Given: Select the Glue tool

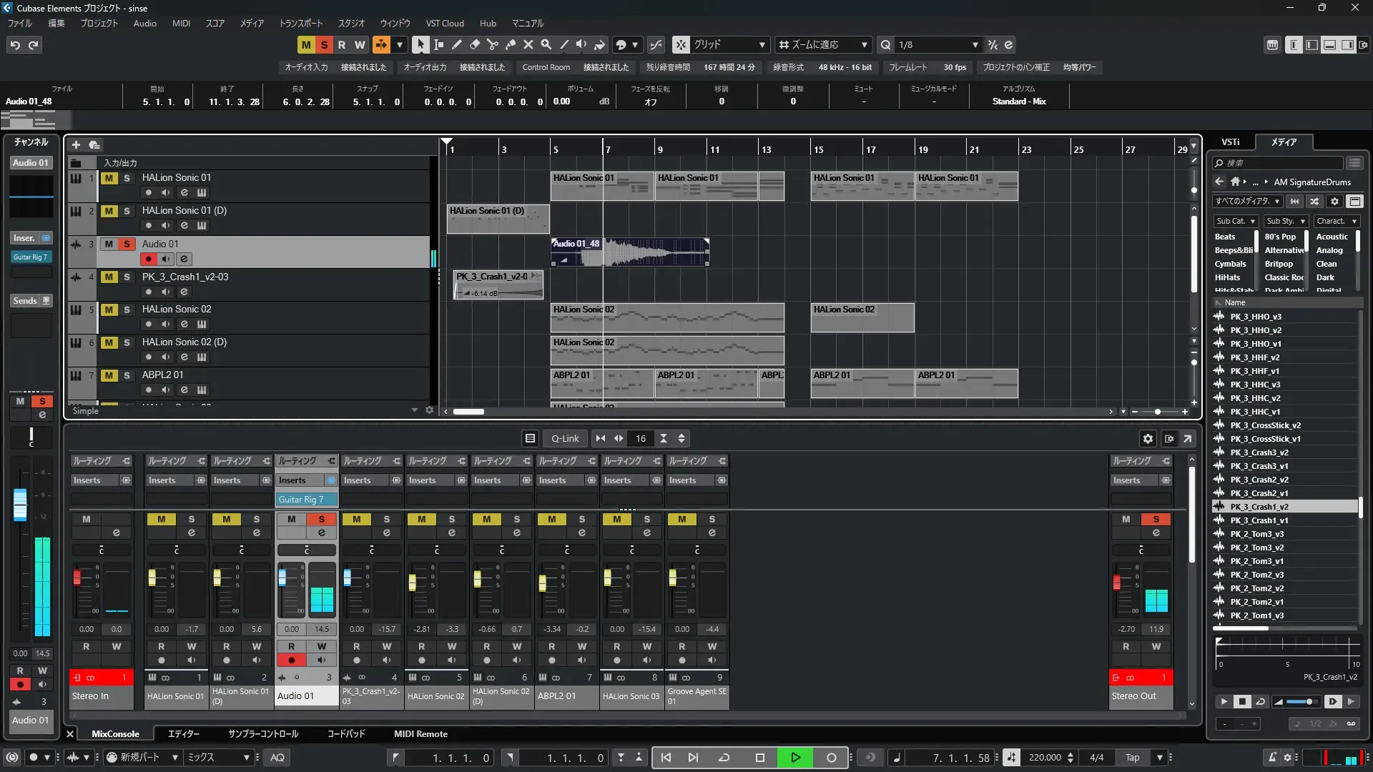Looking at the screenshot, I should click(511, 45).
